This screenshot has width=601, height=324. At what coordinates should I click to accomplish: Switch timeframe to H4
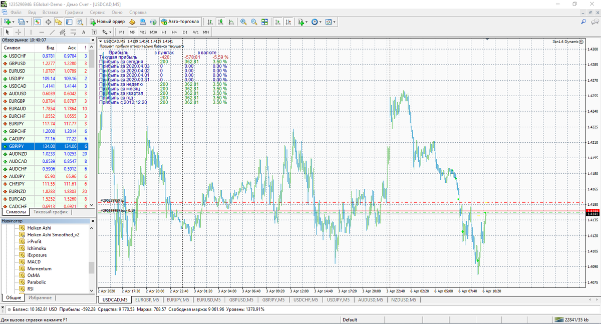pos(174,32)
